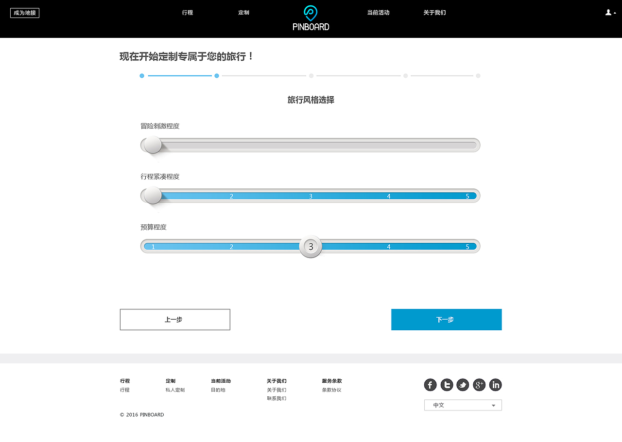Select the first progress step dot
The width and height of the screenshot is (622, 442).
(x=141, y=76)
